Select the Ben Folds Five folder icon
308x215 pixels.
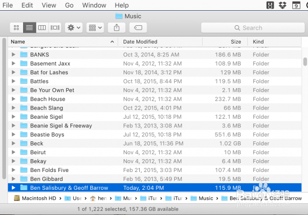point(24,170)
